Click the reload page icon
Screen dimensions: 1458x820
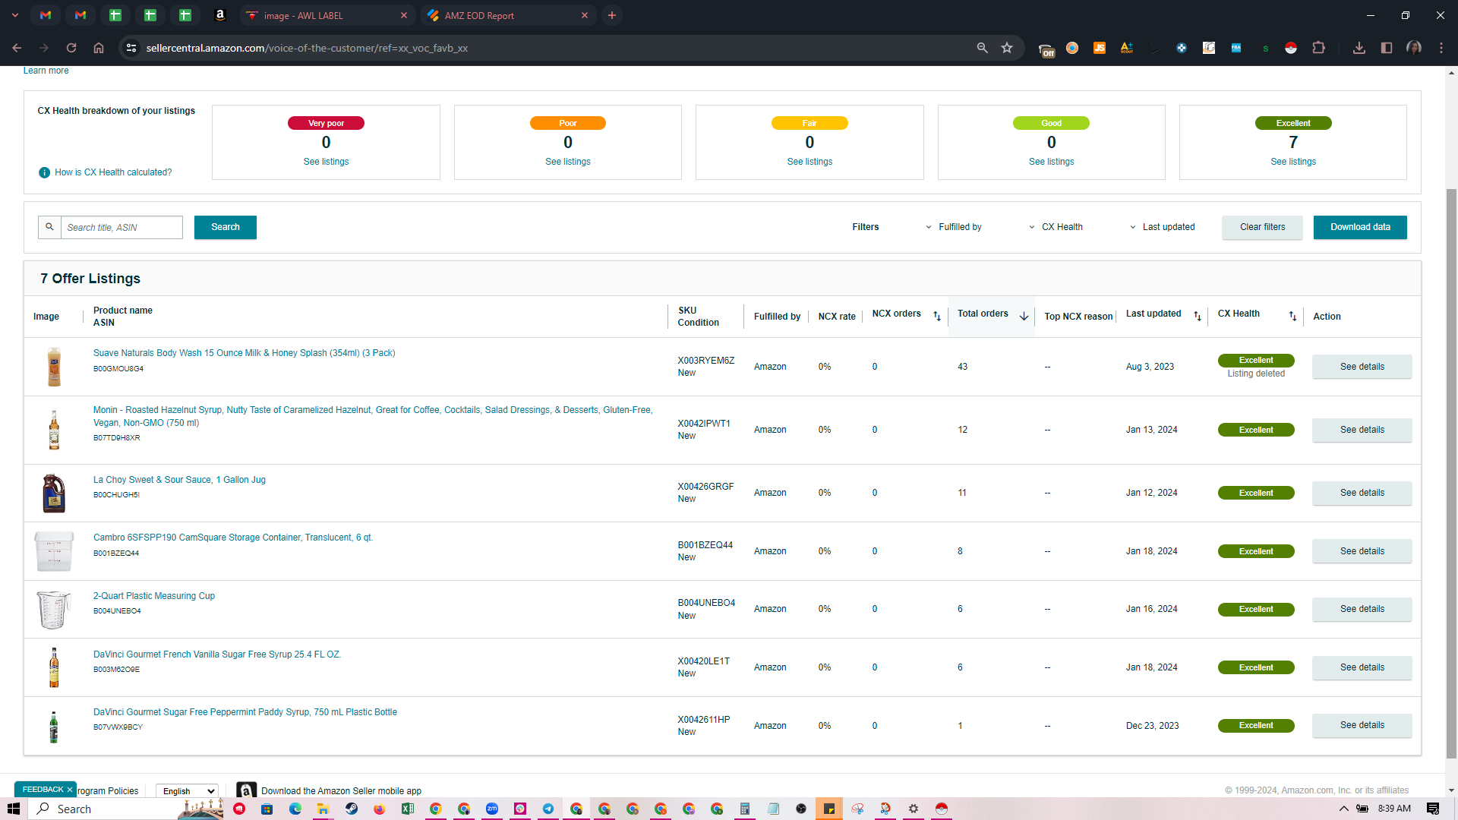(71, 48)
